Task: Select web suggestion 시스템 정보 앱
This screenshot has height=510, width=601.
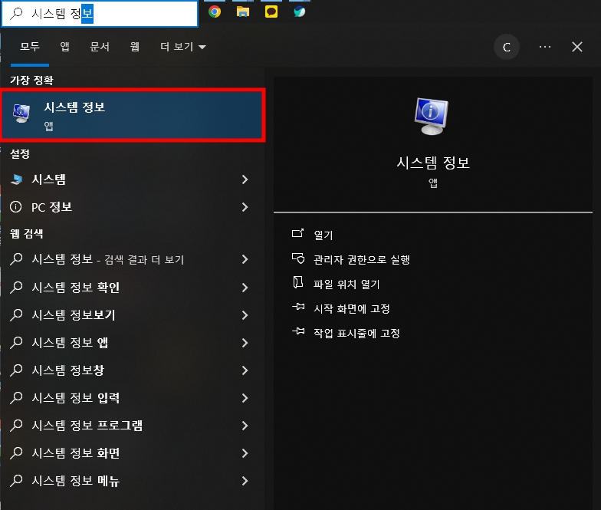Action: click(130, 342)
